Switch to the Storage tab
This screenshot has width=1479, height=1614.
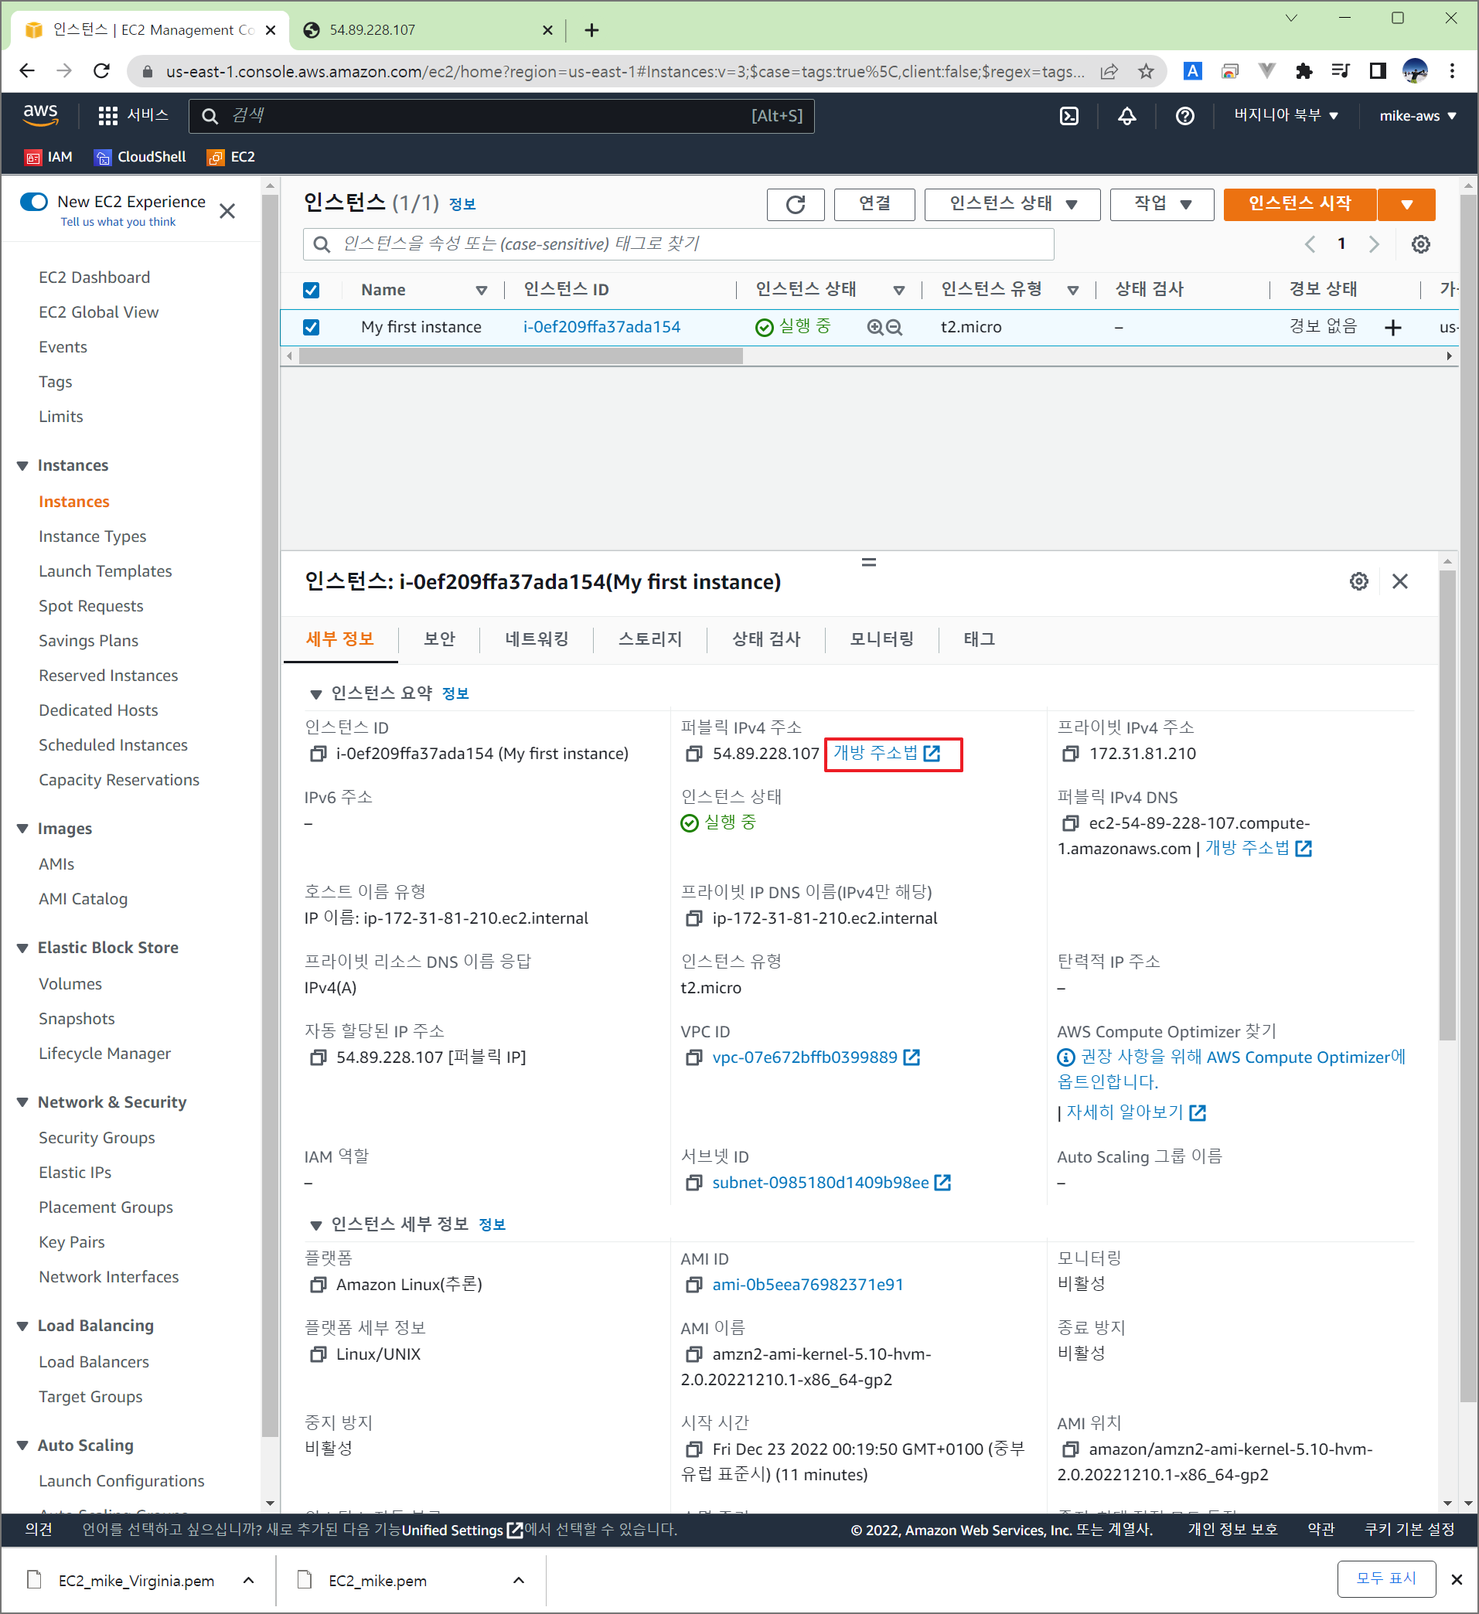click(x=649, y=638)
